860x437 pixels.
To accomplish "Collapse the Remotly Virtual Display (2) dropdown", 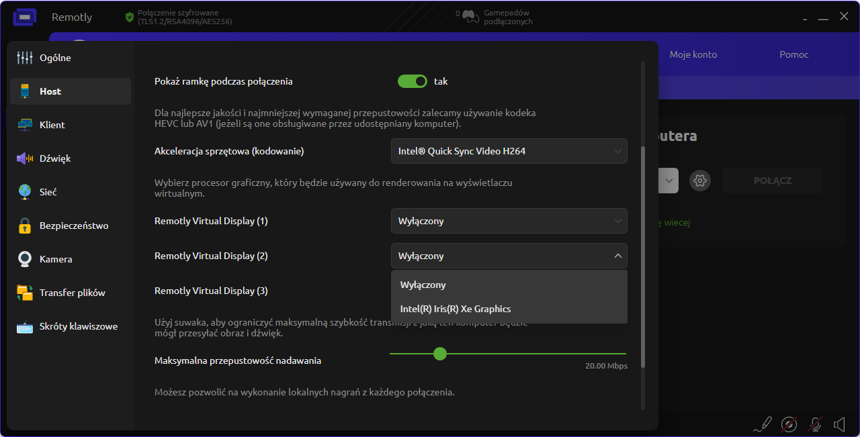I will point(509,256).
